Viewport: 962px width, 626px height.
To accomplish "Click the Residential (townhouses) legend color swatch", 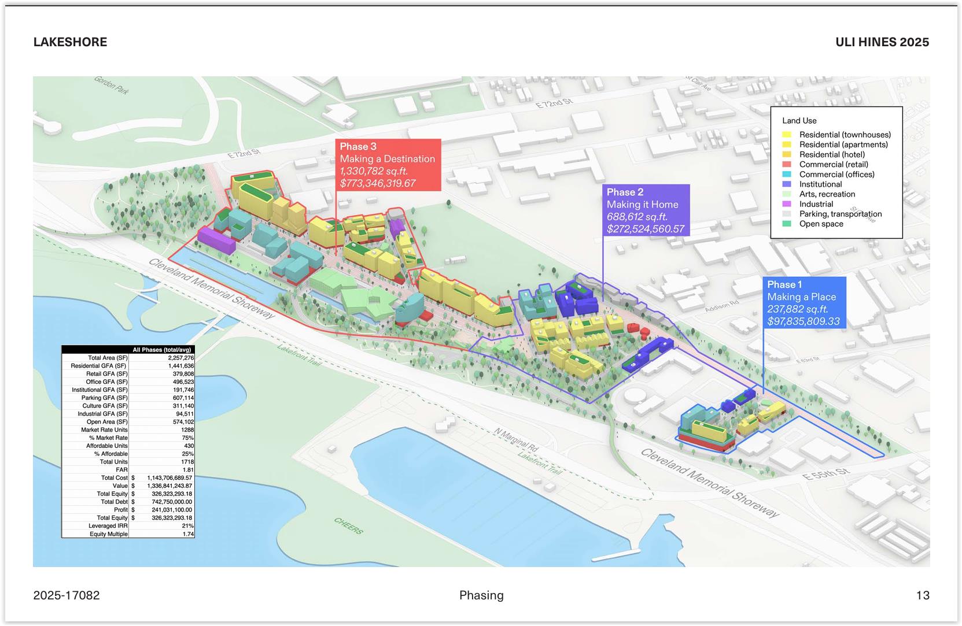I will pyautogui.click(x=786, y=135).
